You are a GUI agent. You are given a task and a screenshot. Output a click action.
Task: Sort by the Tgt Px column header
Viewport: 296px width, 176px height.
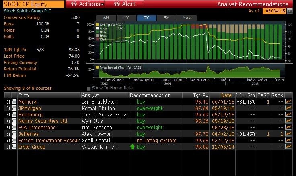point(196,95)
